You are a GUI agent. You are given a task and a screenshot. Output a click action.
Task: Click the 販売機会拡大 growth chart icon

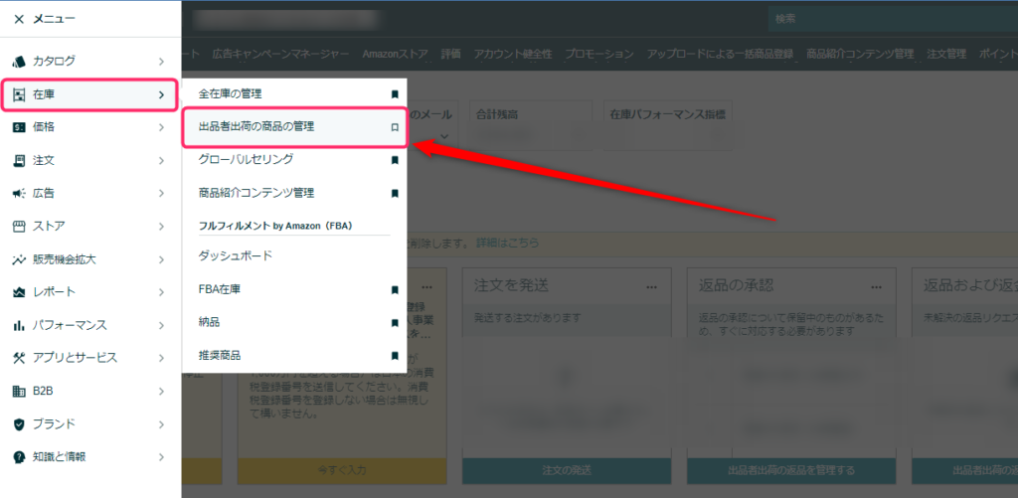coord(19,259)
